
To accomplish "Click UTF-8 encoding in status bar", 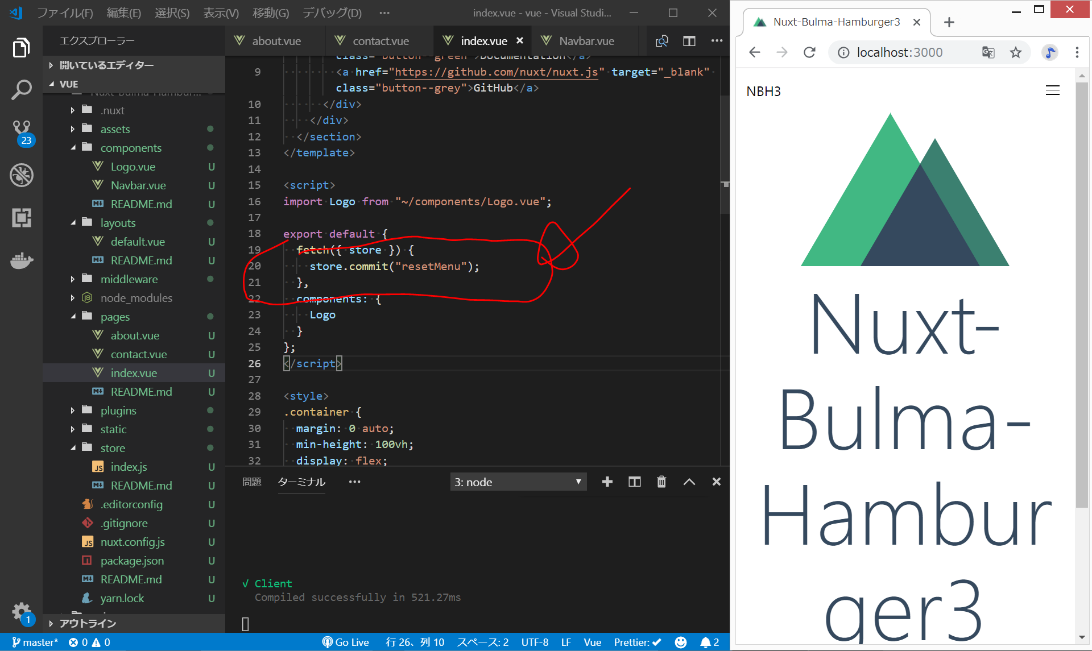I will [x=535, y=642].
